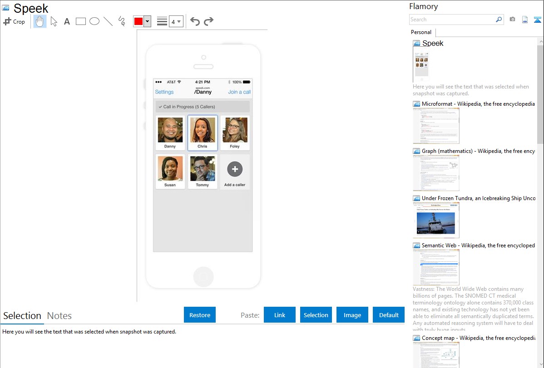Switch to the Personal tab
Image resolution: width=544 pixels, height=368 pixels.
click(421, 32)
